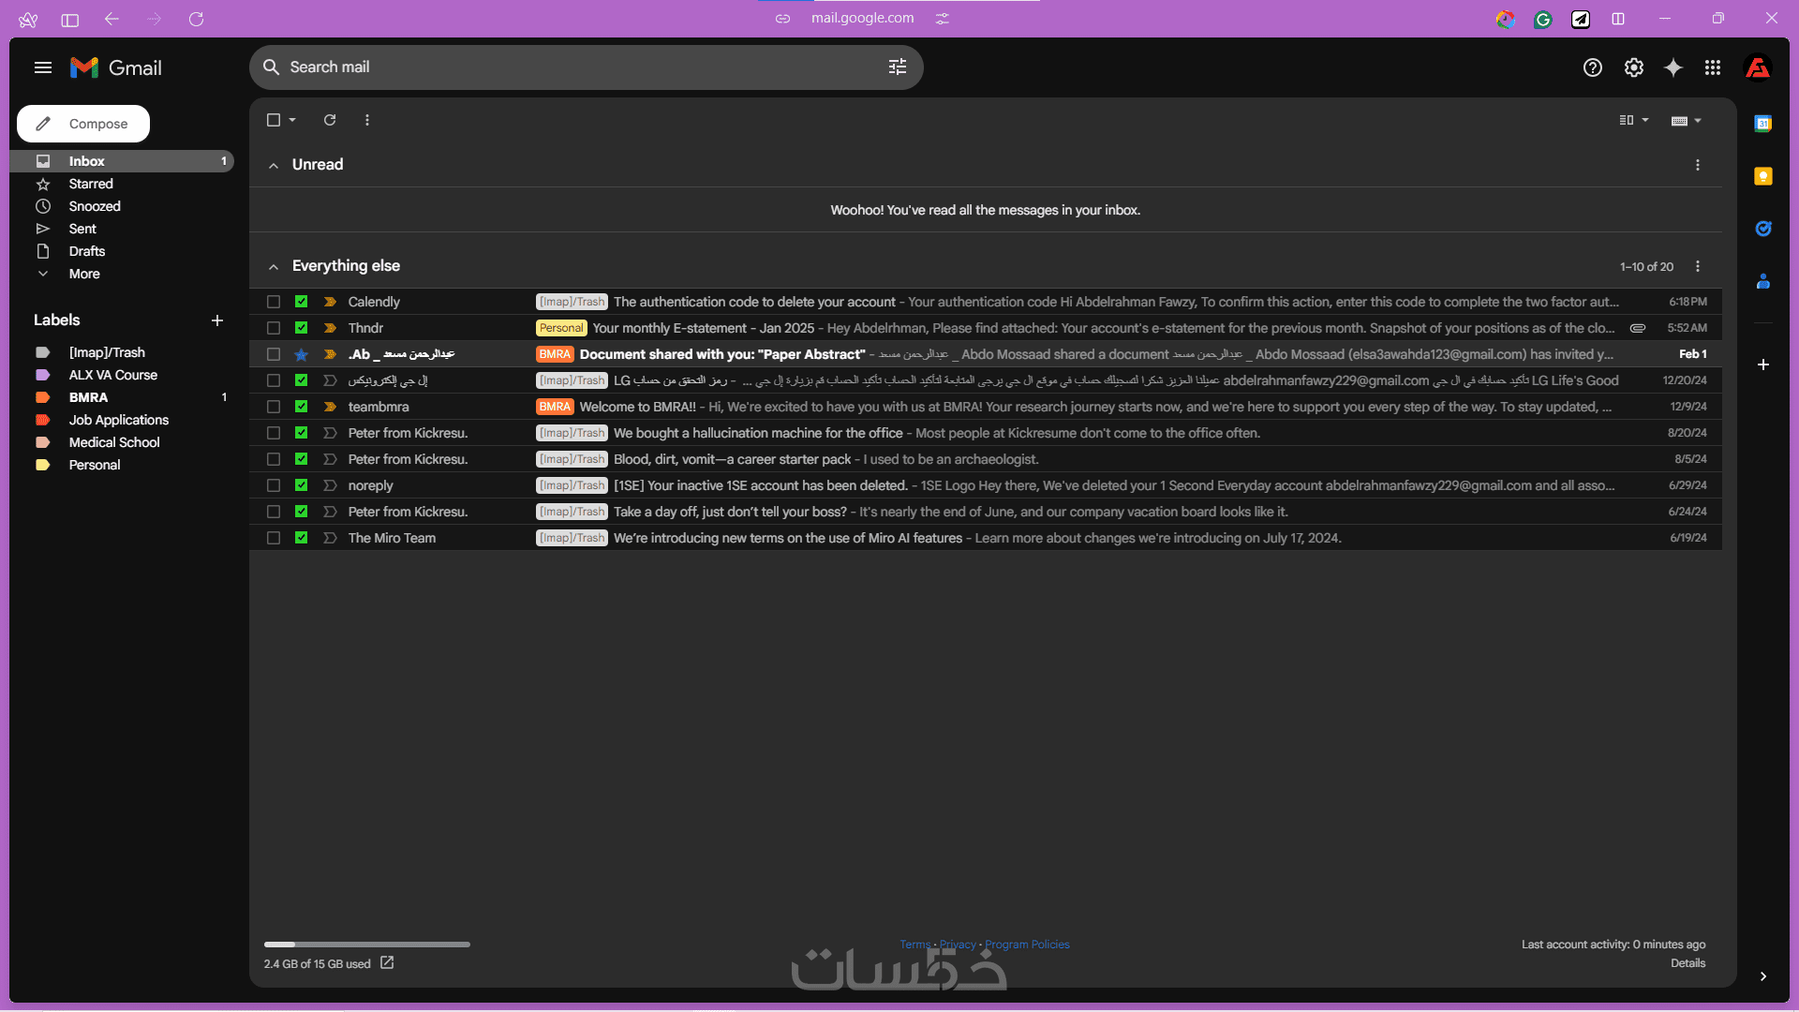The image size is (1799, 1012).
Task: Toggle star on Paper Abstract email
Action: 301,354
